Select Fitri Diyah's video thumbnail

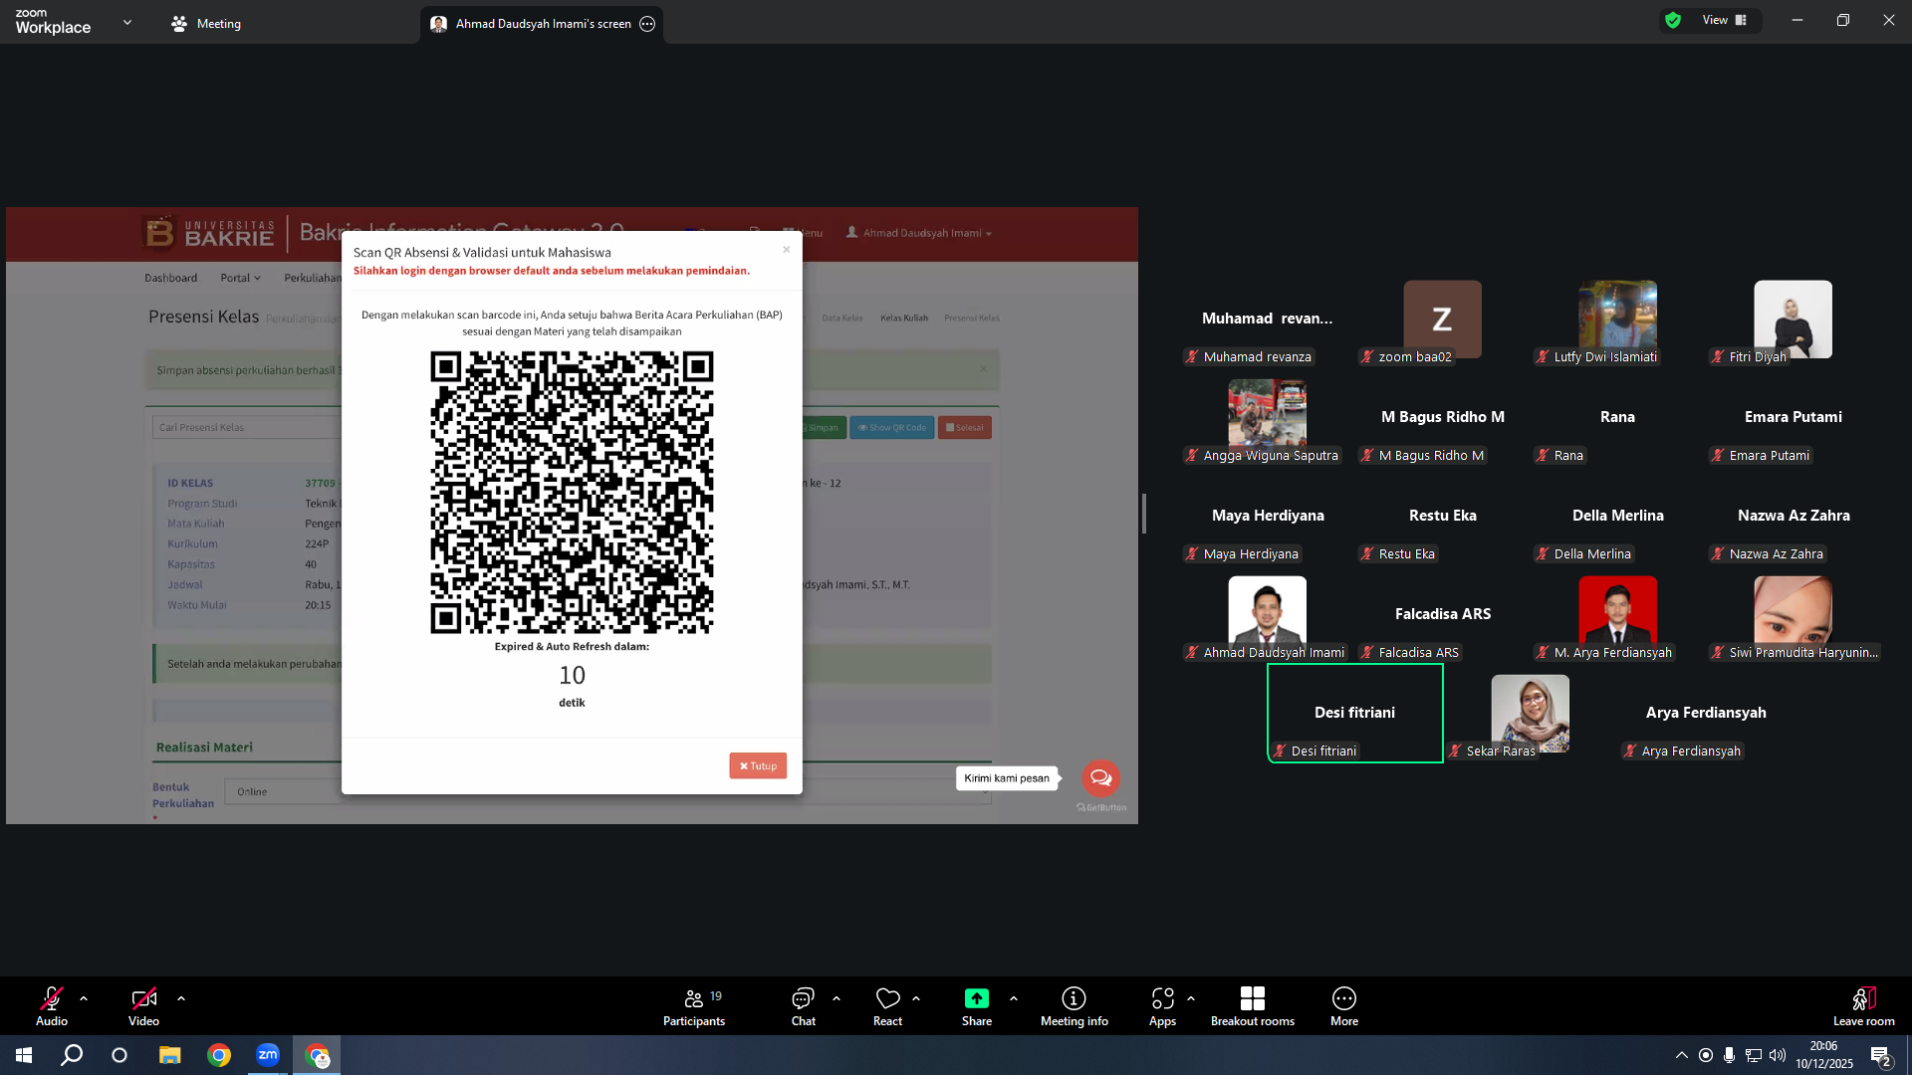pyautogui.click(x=1792, y=319)
